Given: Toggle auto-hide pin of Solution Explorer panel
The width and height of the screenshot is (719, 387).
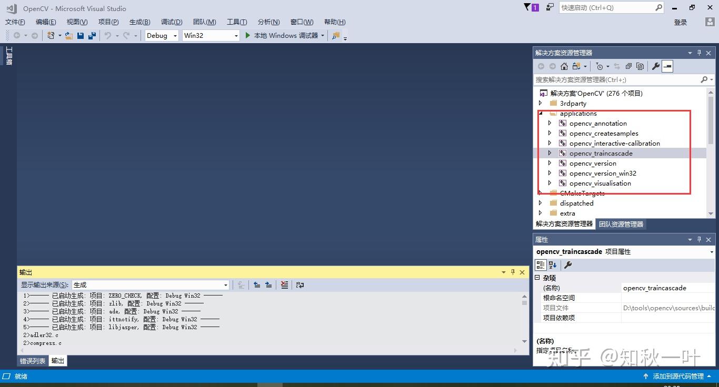Looking at the screenshot, I should click(699, 53).
